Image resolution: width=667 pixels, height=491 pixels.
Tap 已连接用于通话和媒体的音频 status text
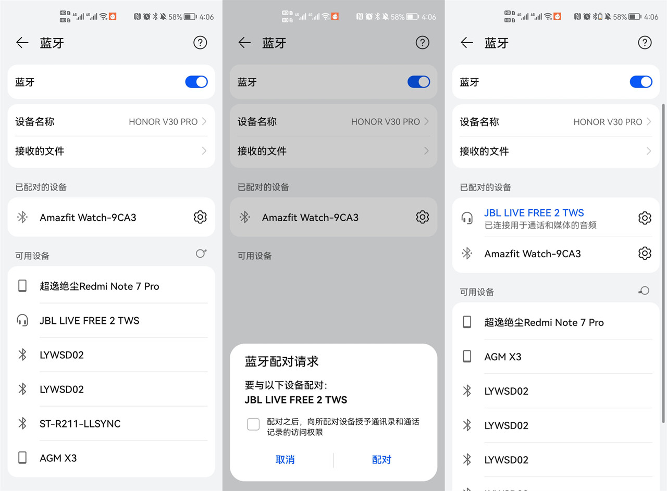coord(540,225)
